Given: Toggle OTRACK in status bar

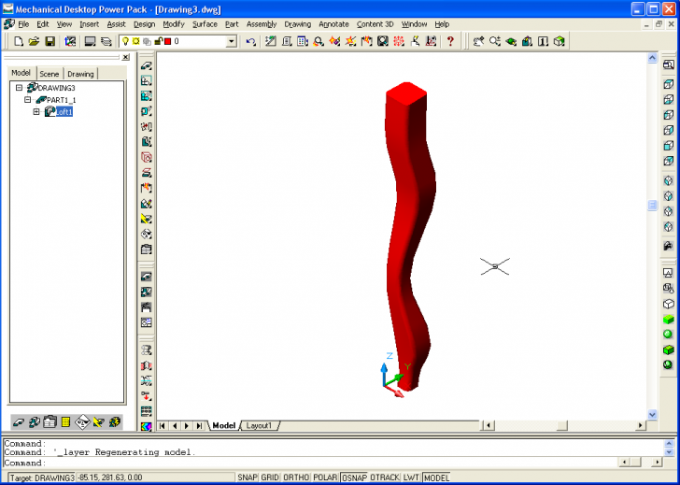Looking at the screenshot, I should pyautogui.click(x=385, y=478).
